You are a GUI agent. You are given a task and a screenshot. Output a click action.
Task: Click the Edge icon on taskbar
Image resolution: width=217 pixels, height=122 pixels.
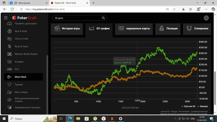[70, 119]
